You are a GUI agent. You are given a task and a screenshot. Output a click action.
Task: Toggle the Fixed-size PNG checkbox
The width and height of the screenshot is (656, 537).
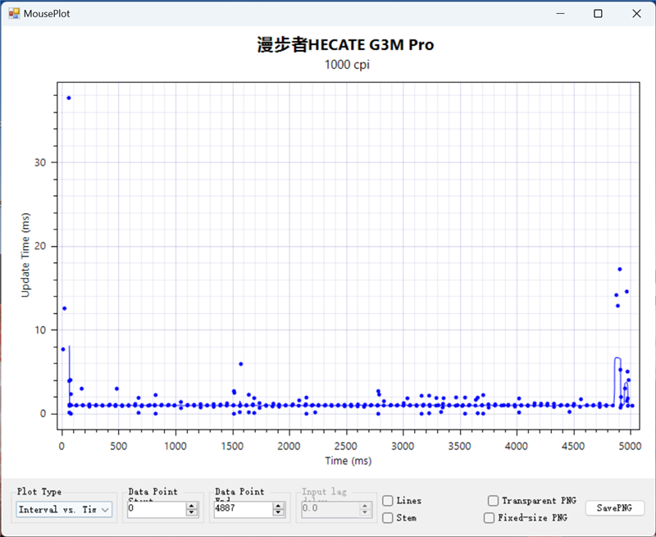489,518
